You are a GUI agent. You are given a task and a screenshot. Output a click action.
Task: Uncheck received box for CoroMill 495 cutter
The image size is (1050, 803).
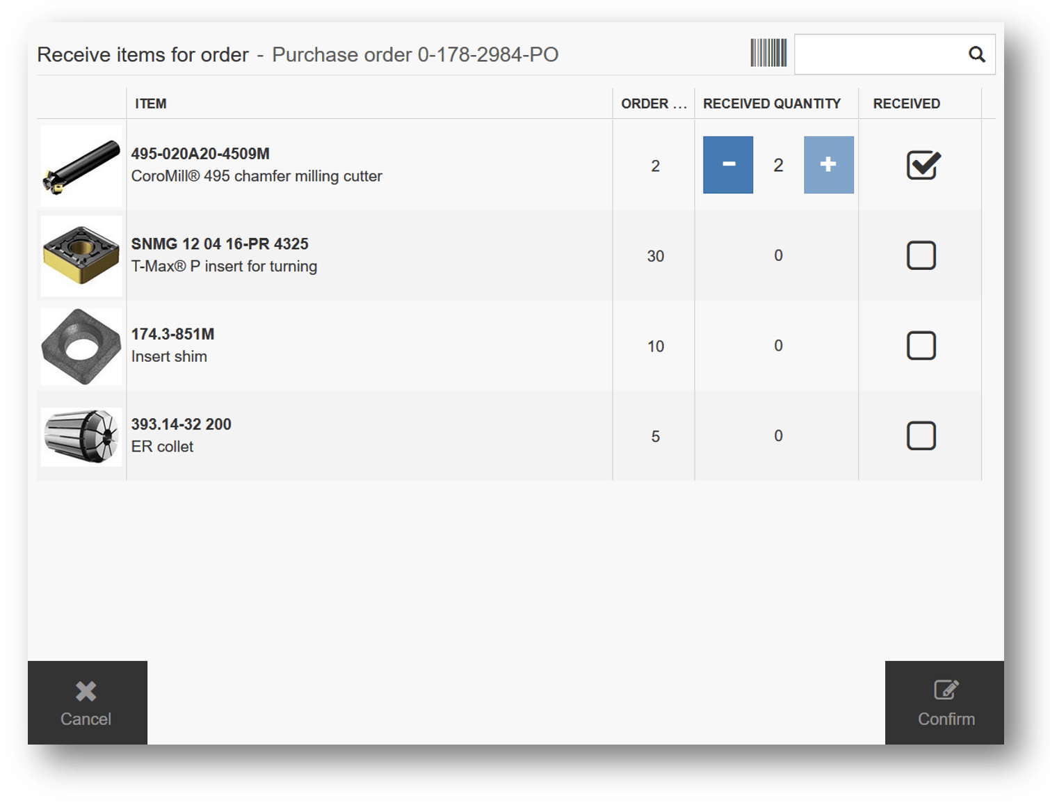(x=922, y=166)
